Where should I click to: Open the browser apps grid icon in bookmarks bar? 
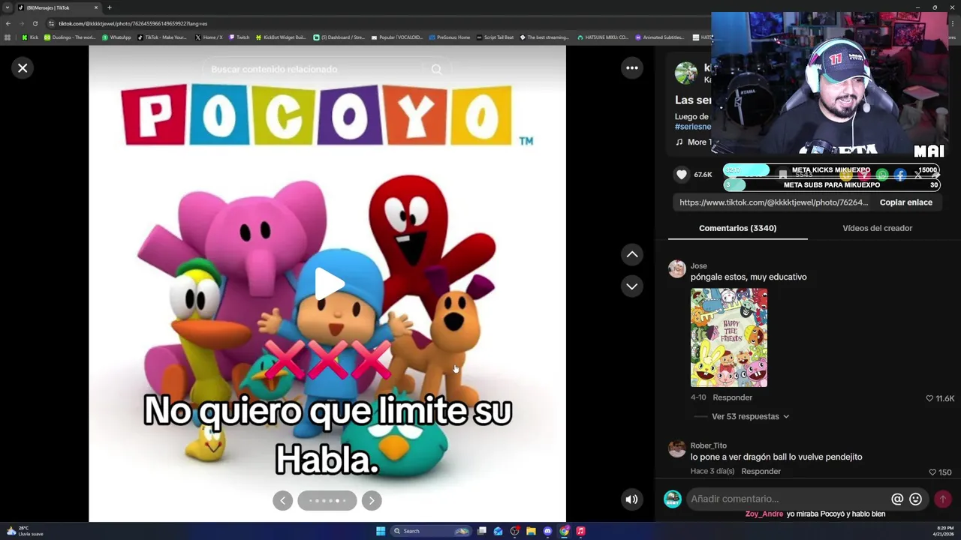coord(8,37)
